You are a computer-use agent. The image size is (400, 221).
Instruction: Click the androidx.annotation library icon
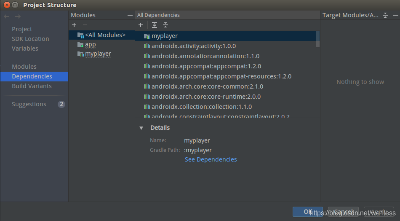coord(147,56)
